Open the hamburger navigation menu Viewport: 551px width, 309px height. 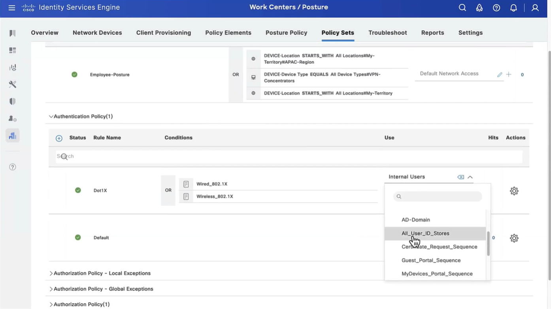coord(12,8)
